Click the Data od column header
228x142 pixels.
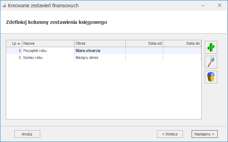[144, 43]
